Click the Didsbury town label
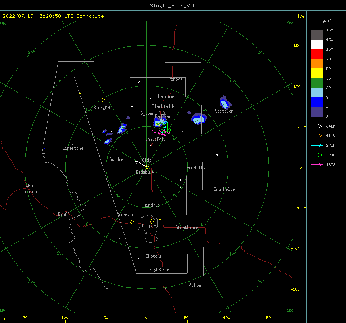This screenshot has width=346, height=323. (145, 172)
